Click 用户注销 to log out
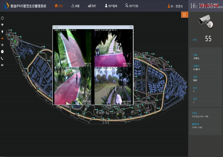 click(x=132, y=6)
